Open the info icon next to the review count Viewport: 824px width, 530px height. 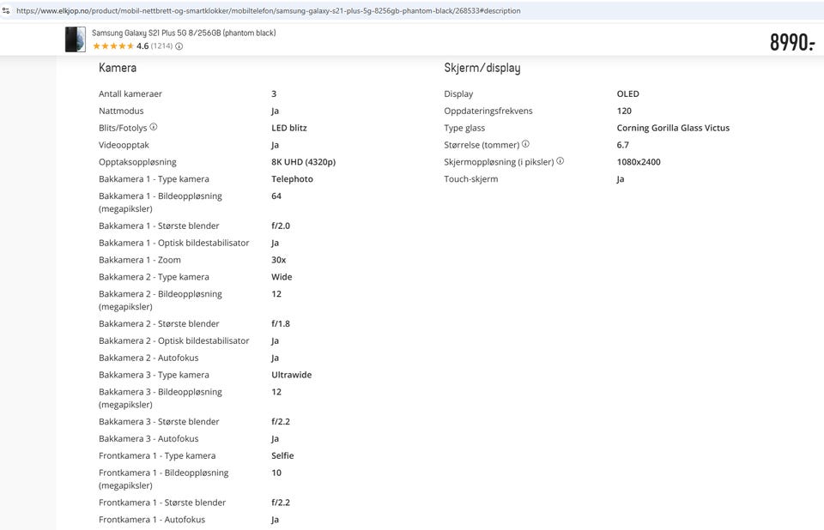[179, 46]
